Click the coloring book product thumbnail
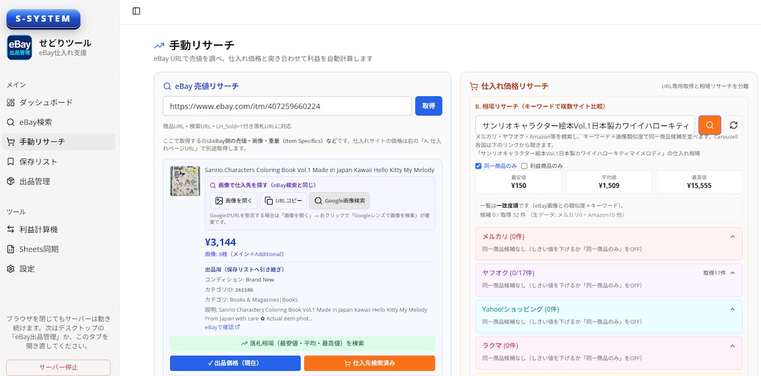 click(185, 181)
